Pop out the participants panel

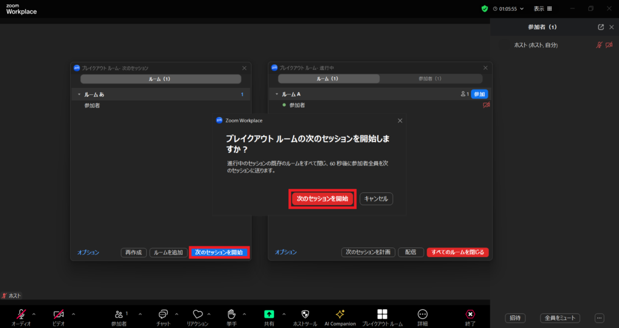[600, 27]
